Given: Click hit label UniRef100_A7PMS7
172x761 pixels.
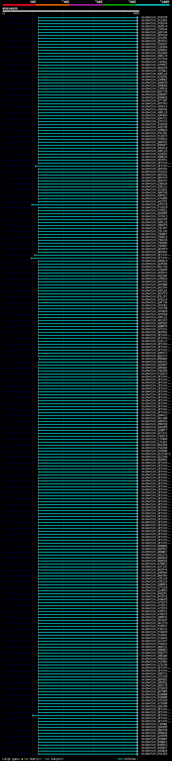Looking at the screenshot, I should [x=154, y=65].
